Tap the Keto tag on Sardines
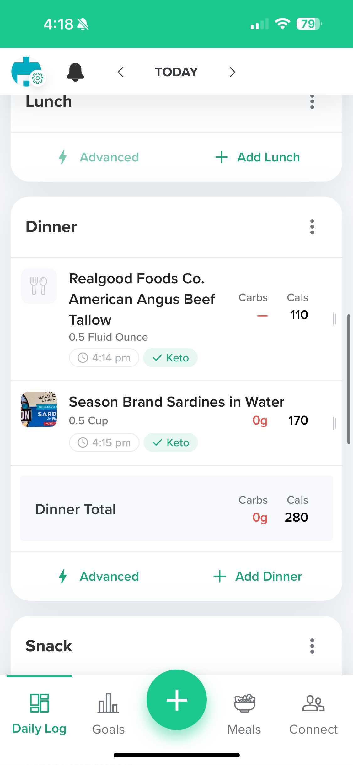Viewport: 353px width, 765px height. point(171,442)
